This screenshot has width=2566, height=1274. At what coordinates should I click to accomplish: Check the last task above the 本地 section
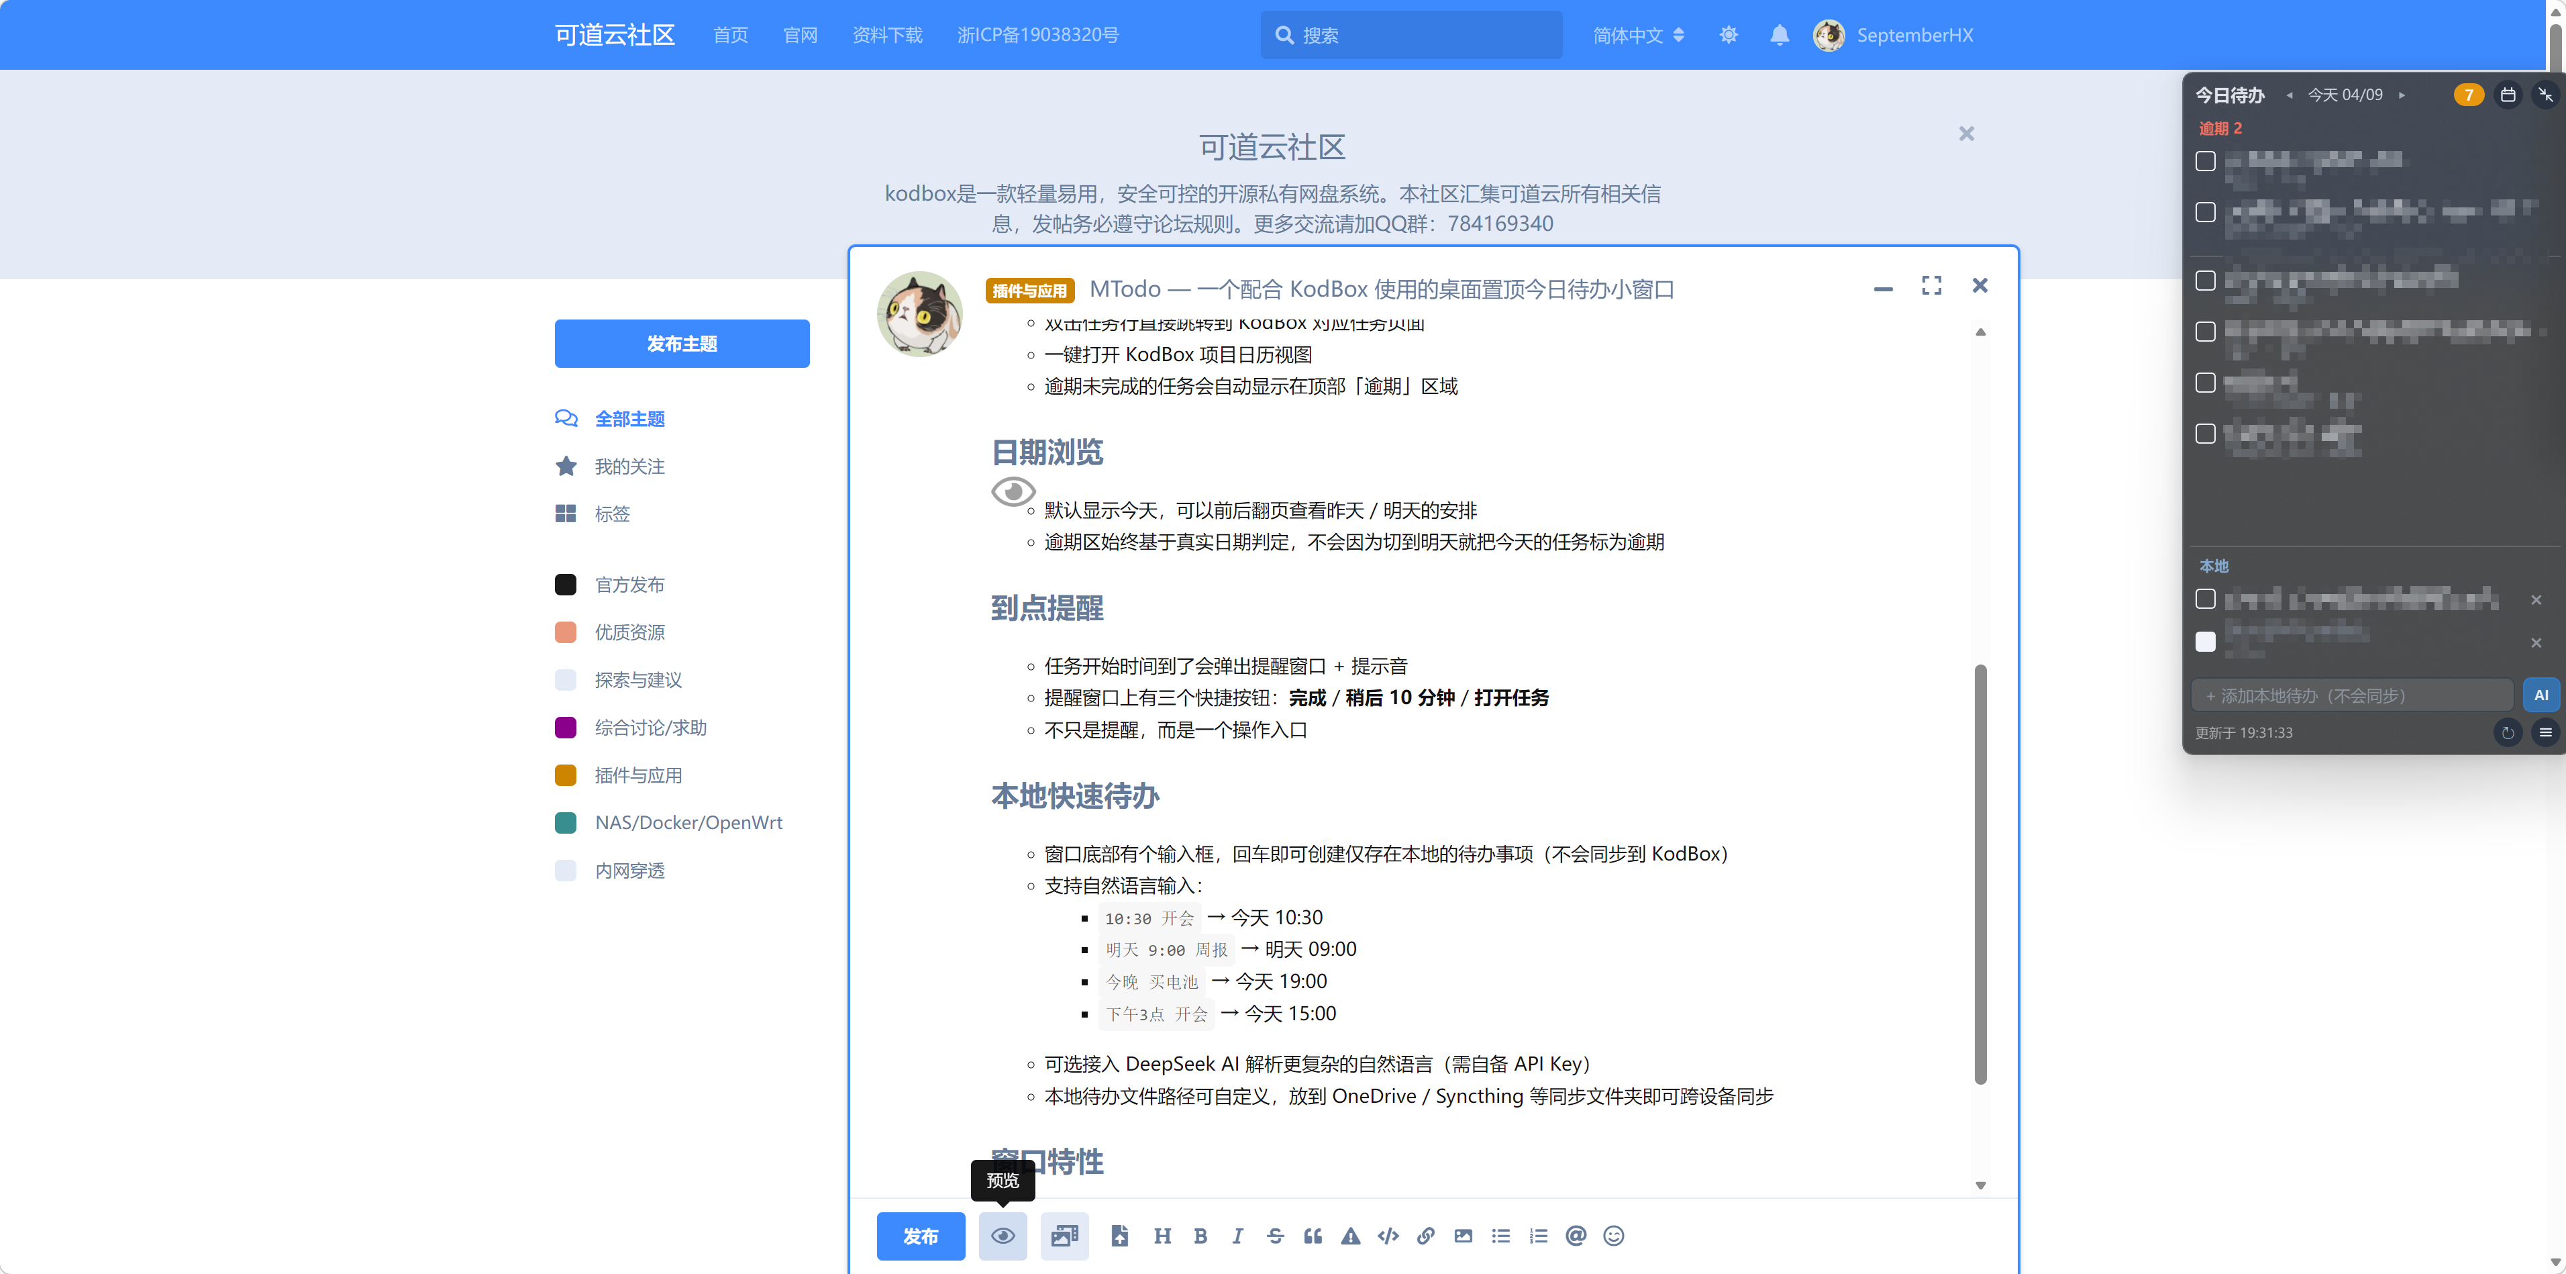coord(2206,434)
